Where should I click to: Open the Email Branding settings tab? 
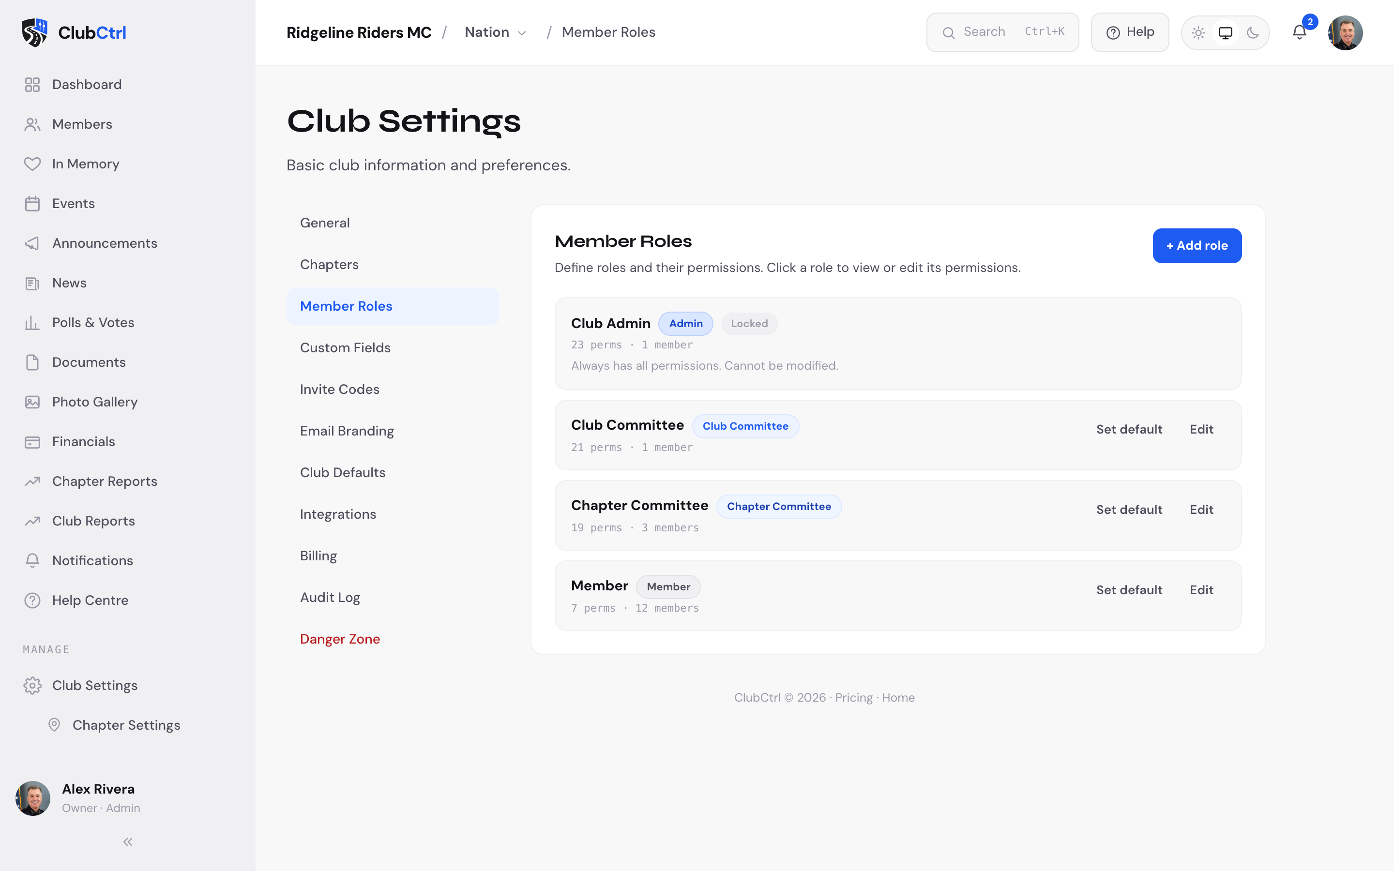pos(393,431)
